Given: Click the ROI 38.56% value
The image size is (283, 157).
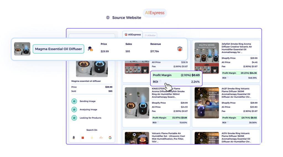Looking at the screenshot, I should point(253,122).
